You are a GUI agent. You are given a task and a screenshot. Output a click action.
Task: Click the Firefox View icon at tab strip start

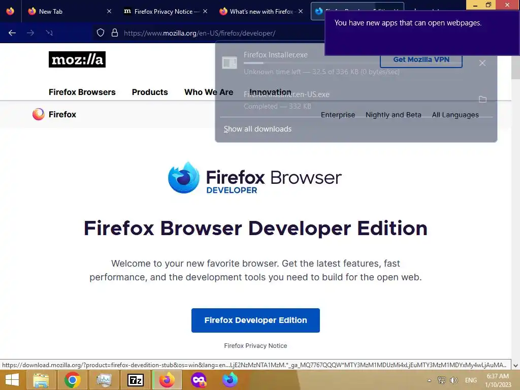tap(10, 11)
